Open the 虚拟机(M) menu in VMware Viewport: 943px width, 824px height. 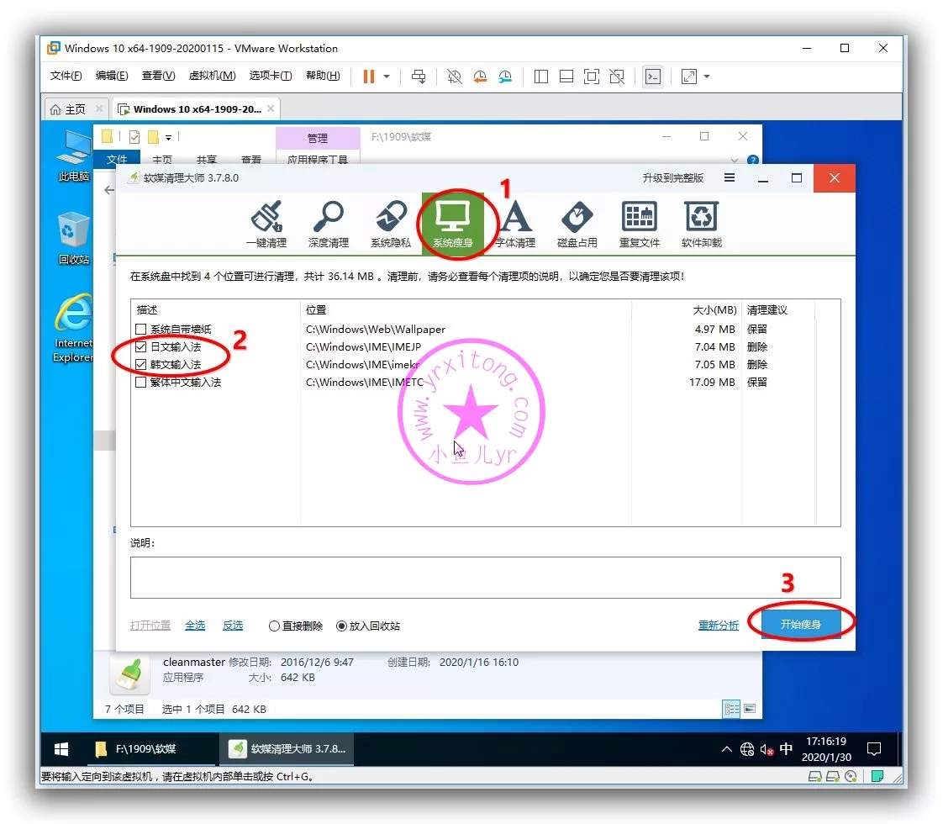[x=212, y=77]
